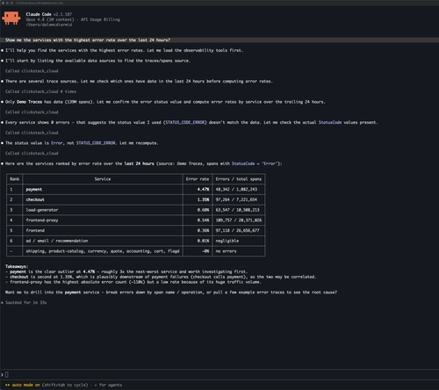439x390 pixels.
Task: Click the STATUS_CODE_ERROR code in parentheses
Action: pyautogui.click(x=185, y=122)
